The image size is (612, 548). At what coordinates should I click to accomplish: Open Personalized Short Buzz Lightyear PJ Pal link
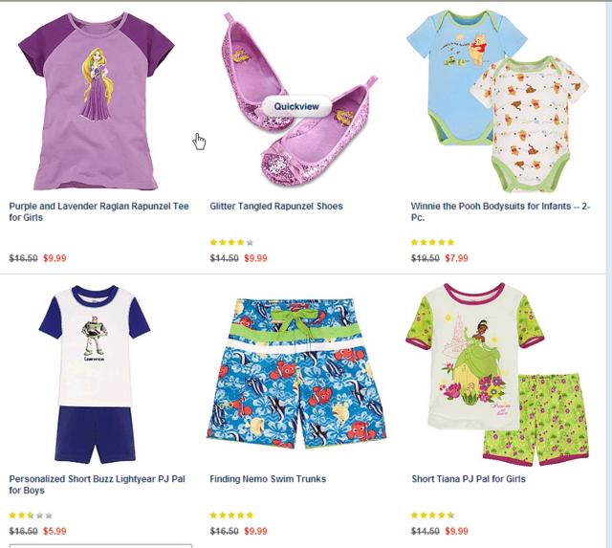[97, 484]
